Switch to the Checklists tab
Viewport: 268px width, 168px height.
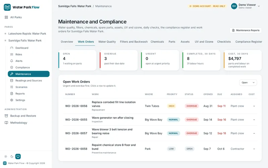pyautogui.click(x=224, y=42)
